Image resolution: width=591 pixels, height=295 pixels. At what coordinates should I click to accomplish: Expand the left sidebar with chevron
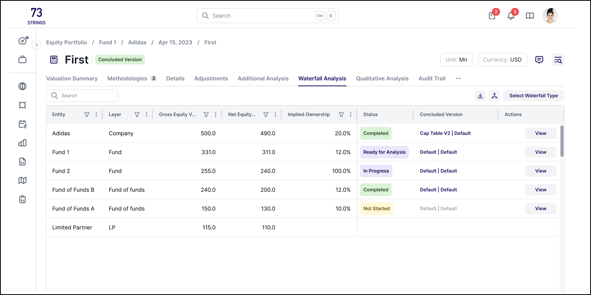point(36,45)
